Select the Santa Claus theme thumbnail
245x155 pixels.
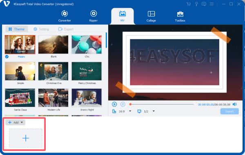20,98
